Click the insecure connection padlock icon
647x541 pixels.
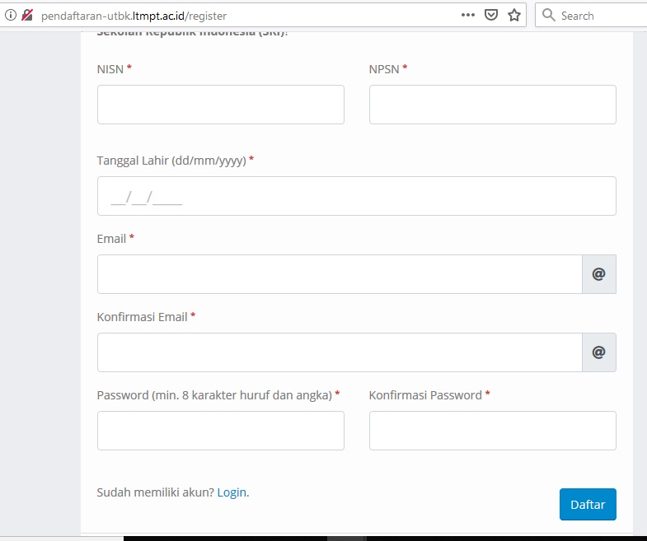pos(27,16)
